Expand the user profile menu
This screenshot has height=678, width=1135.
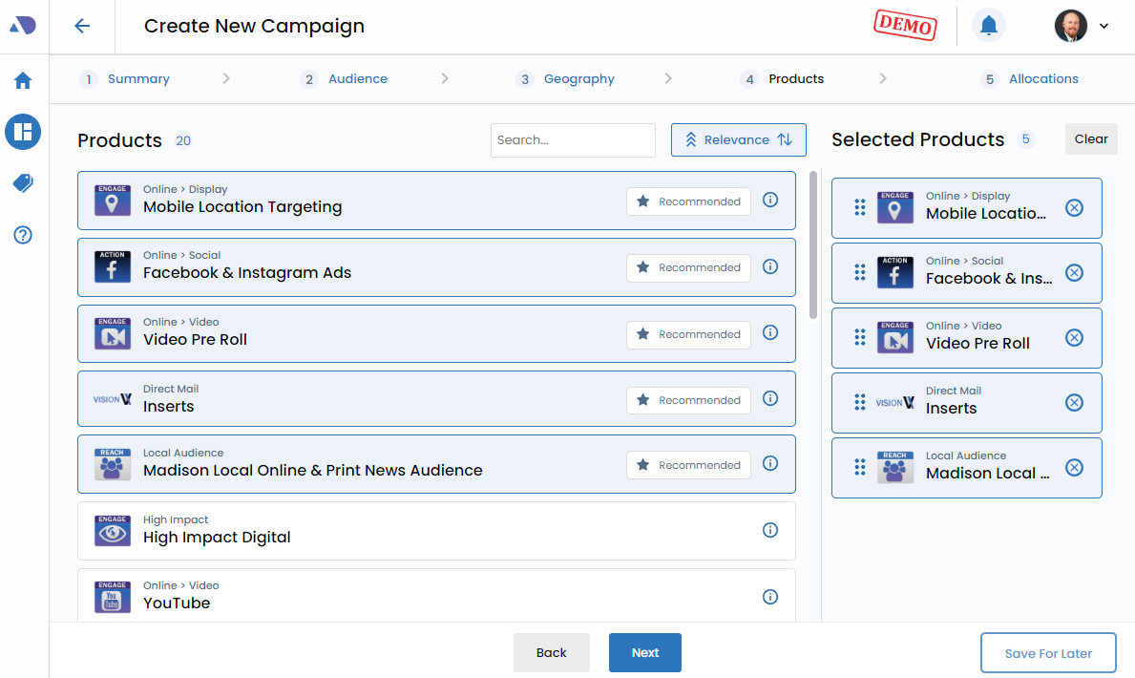click(x=1082, y=26)
